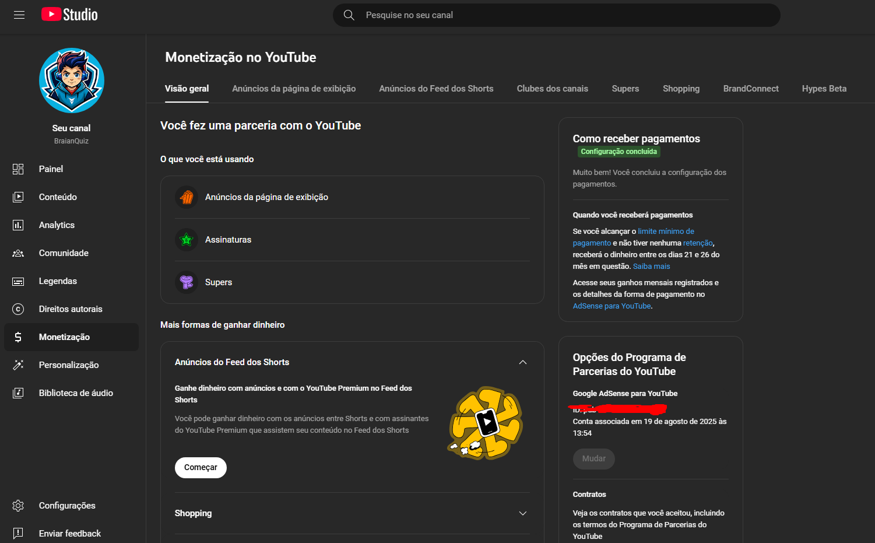The image size is (875, 543).
Task: Click the Começar button
Action: coord(201,468)
